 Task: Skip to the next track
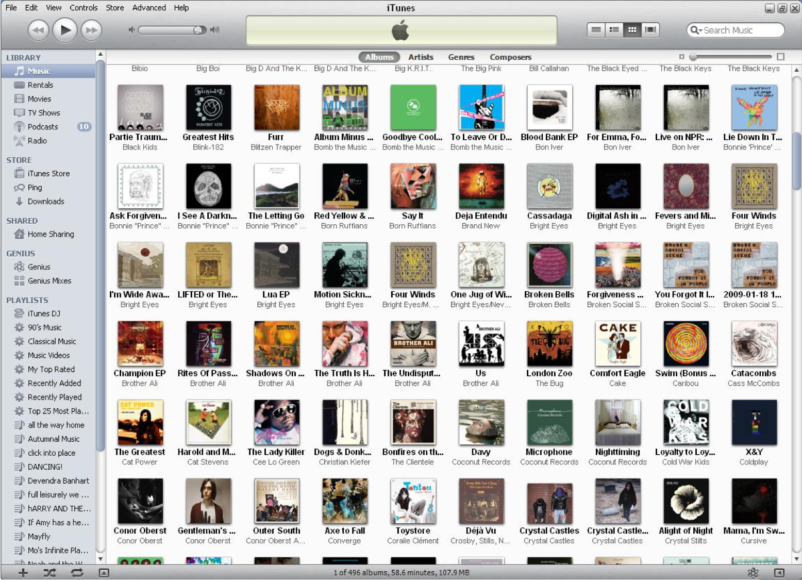(x=91, y=30)
